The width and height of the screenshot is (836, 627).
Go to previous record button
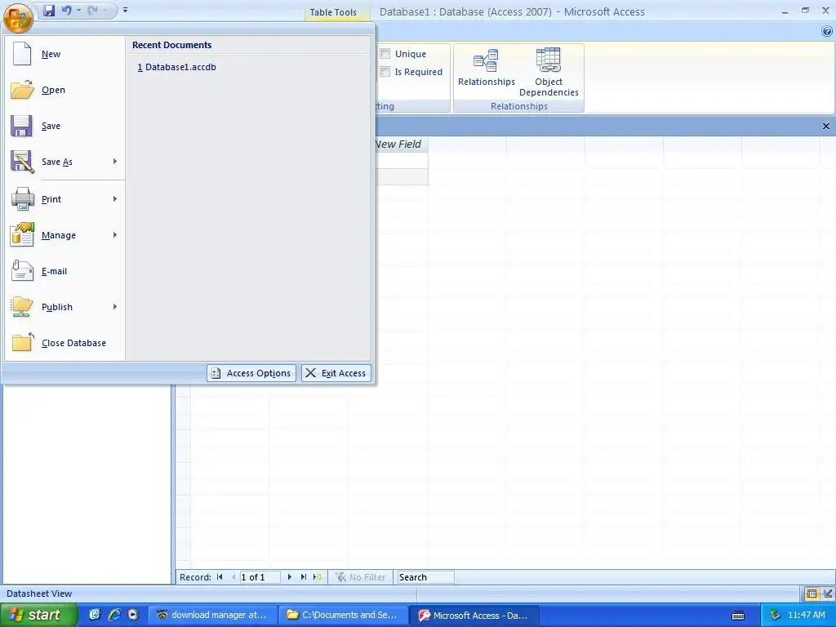233,577
